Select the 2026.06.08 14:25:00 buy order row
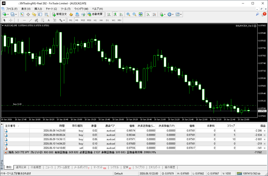The width and height of the screenshot is (268, 176). click(135, 131)
